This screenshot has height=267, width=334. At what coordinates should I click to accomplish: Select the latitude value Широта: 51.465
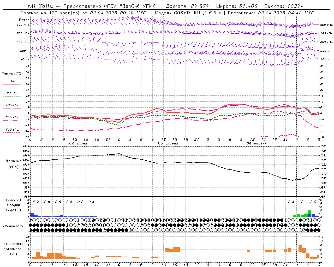pyautogui.click(x=237, y=6)
